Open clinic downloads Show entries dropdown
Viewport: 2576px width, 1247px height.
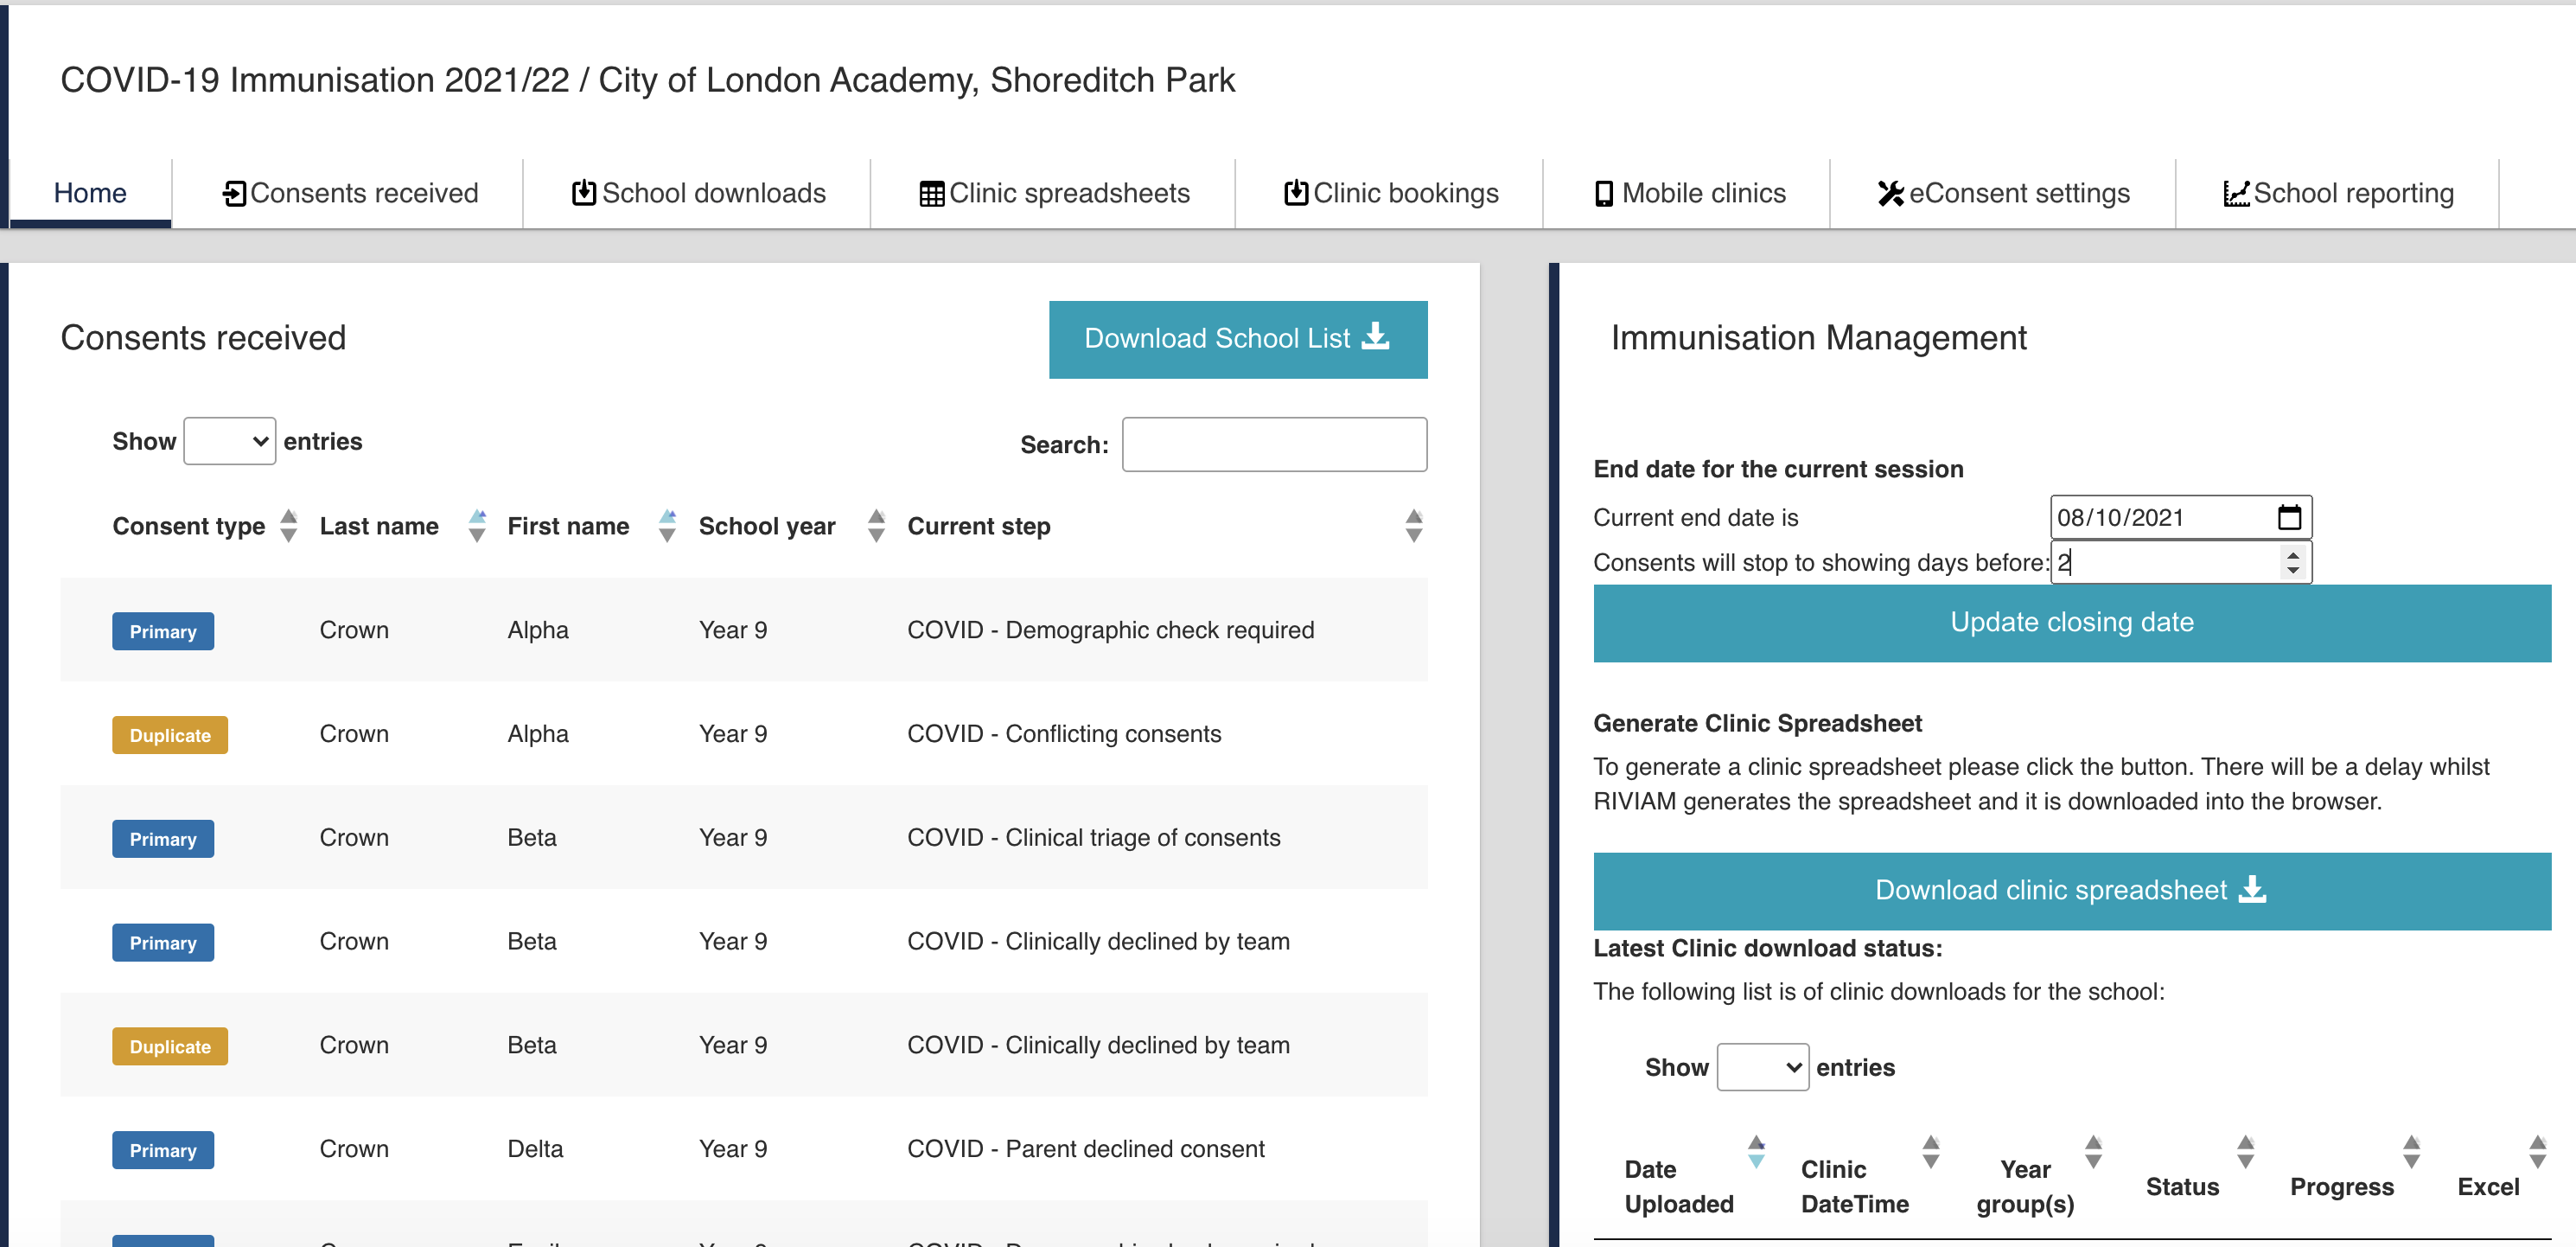pos(1762,1067)
